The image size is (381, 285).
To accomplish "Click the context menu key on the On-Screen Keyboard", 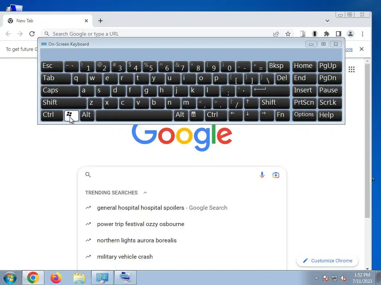I will point(196,116).
